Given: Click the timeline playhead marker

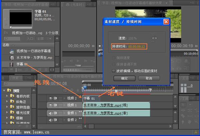Looking at the screenshot, I should (x=85, y=87).
